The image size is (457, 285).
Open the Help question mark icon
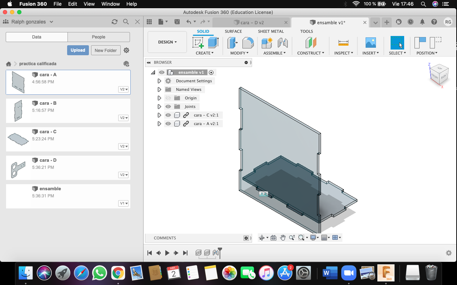tap(434, 22)
